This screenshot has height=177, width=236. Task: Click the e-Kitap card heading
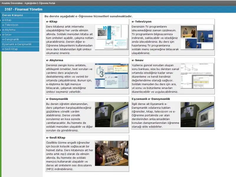coord(52,22)
